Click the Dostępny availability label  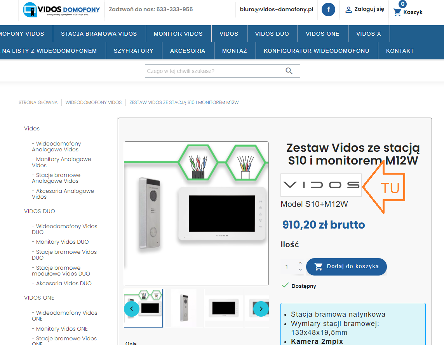[x=303, y=286]
